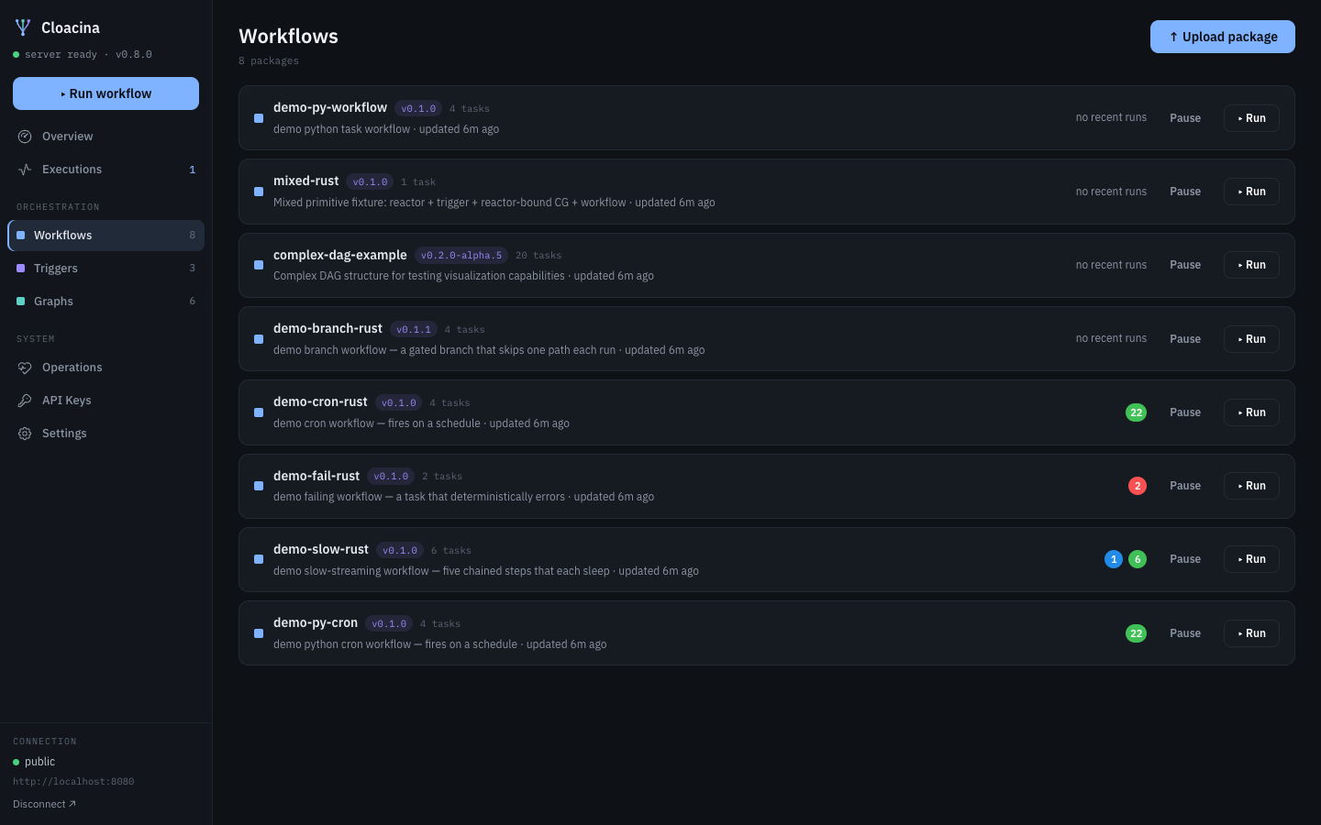The height and width of the screenshot is (825, 1321).
Task: Click the Operations heart icon
Action: [x=25, y=368]
